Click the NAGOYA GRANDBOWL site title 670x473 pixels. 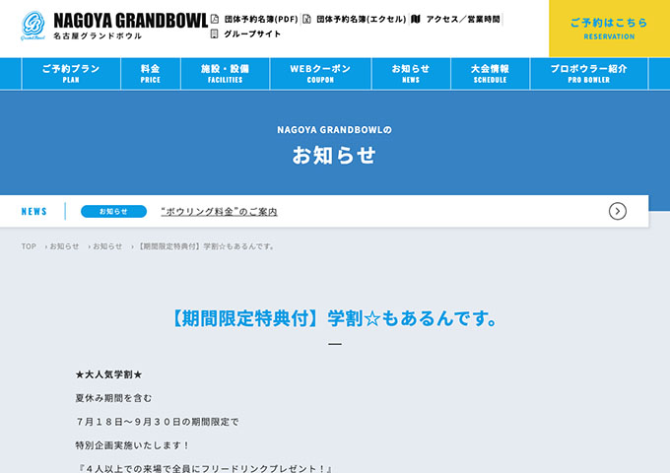click(x=131, y=21)
